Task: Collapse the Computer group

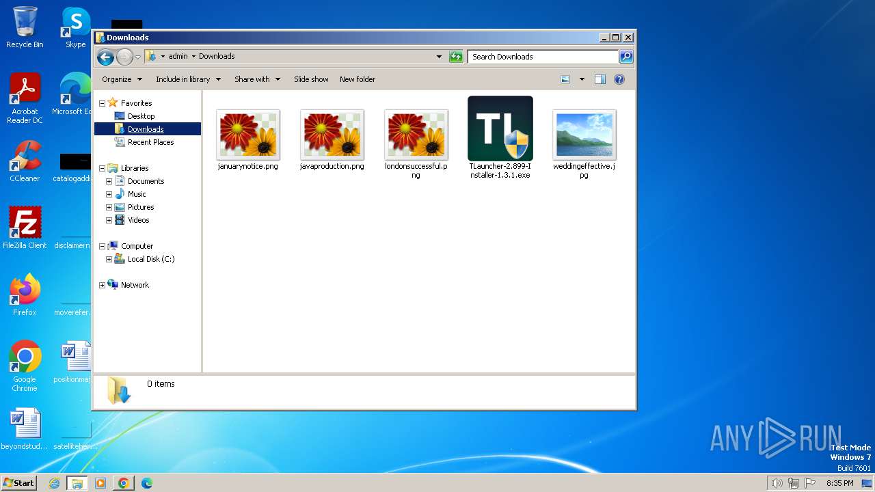Action: (x=102, y=246)
